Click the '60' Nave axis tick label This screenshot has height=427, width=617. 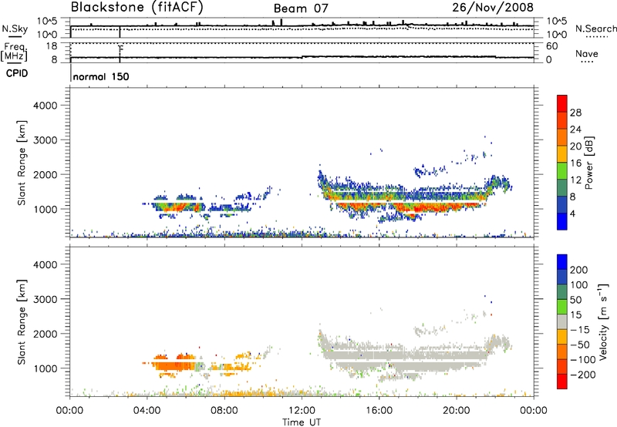point(552,46)
